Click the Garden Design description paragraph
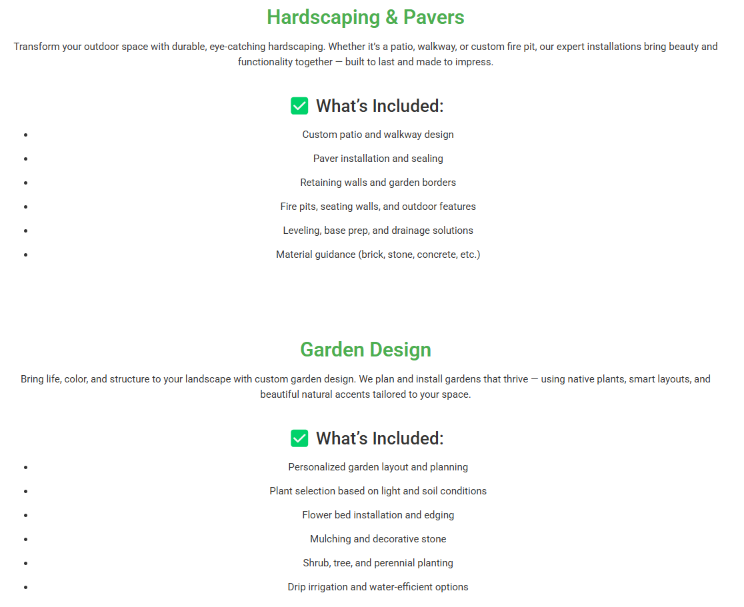This screenshot has height=607, width=744. click(x=365, y=386)
